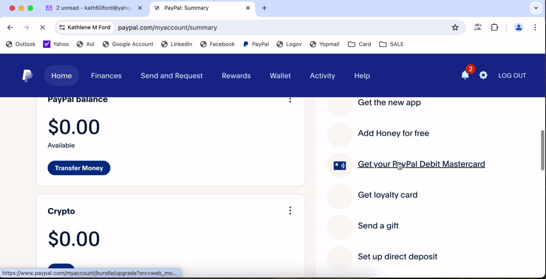This screenshot has width=546, height=279.
Task: Stop loading the page
Action: (x=42, y=27)
